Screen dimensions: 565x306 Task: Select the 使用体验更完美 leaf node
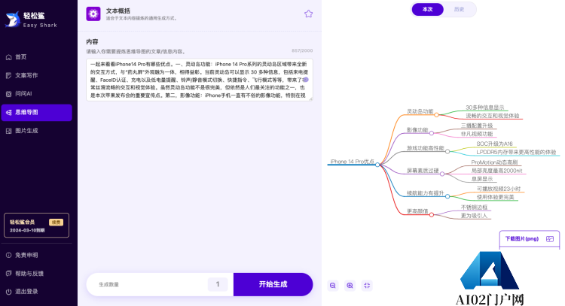pos(496,197)
